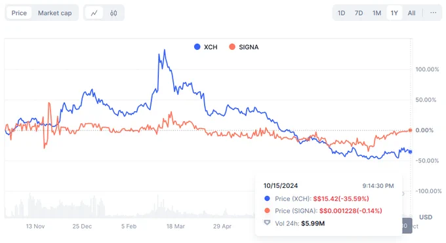
Task: Switch to line chart view icon
Action: (94, 13)
